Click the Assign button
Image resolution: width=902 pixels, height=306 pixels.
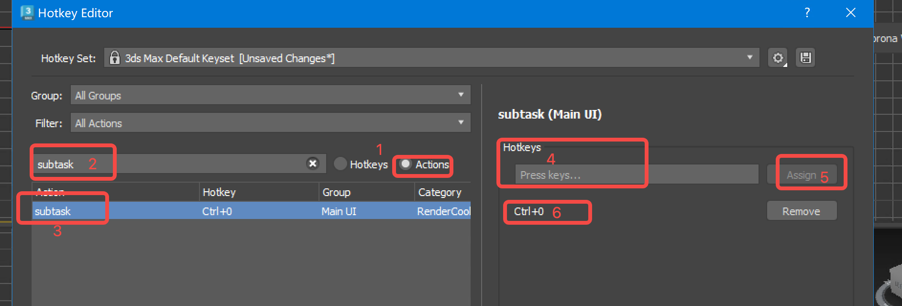(802, 175)
